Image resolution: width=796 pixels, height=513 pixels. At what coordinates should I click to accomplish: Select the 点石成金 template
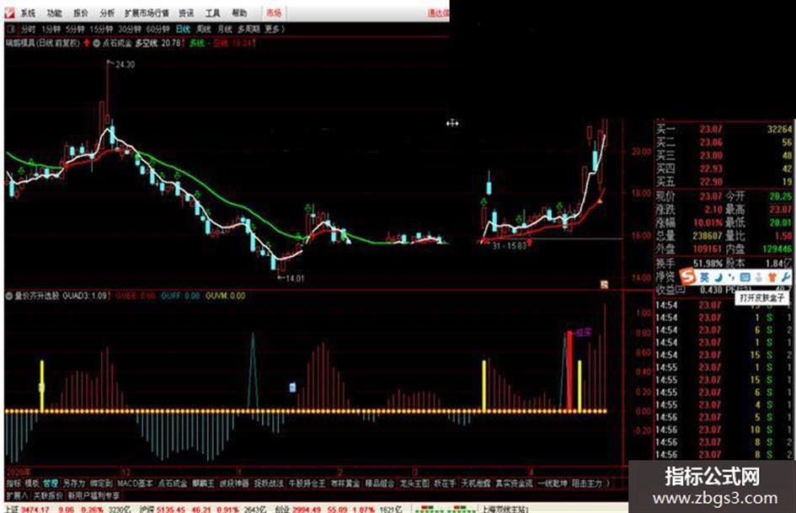point(173,483)
